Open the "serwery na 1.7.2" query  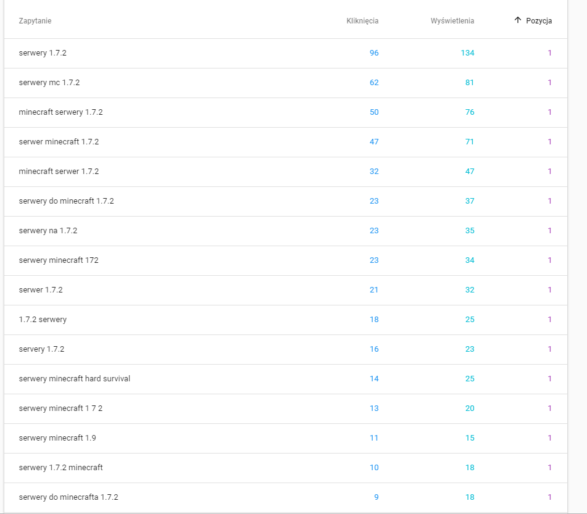pos(48,231)
